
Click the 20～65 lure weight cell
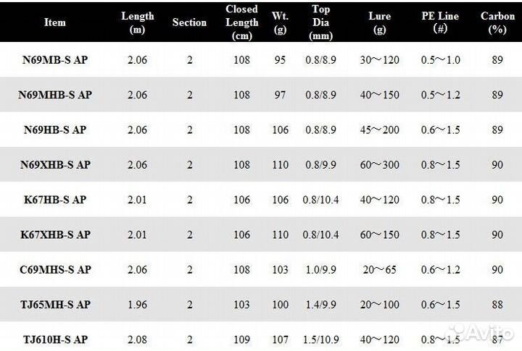pos(379,269)
